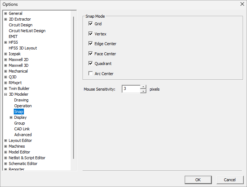Toggle Face Center snap checkbox
The width and height of the screenshot is (247, 187).
point(91,54)
